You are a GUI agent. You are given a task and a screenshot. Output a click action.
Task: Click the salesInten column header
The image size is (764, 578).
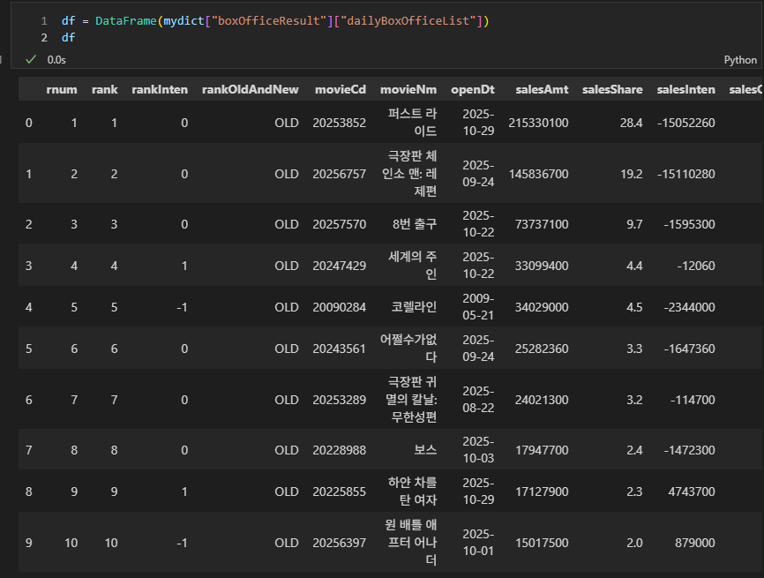pyautogui.click(x=686, y=90)
